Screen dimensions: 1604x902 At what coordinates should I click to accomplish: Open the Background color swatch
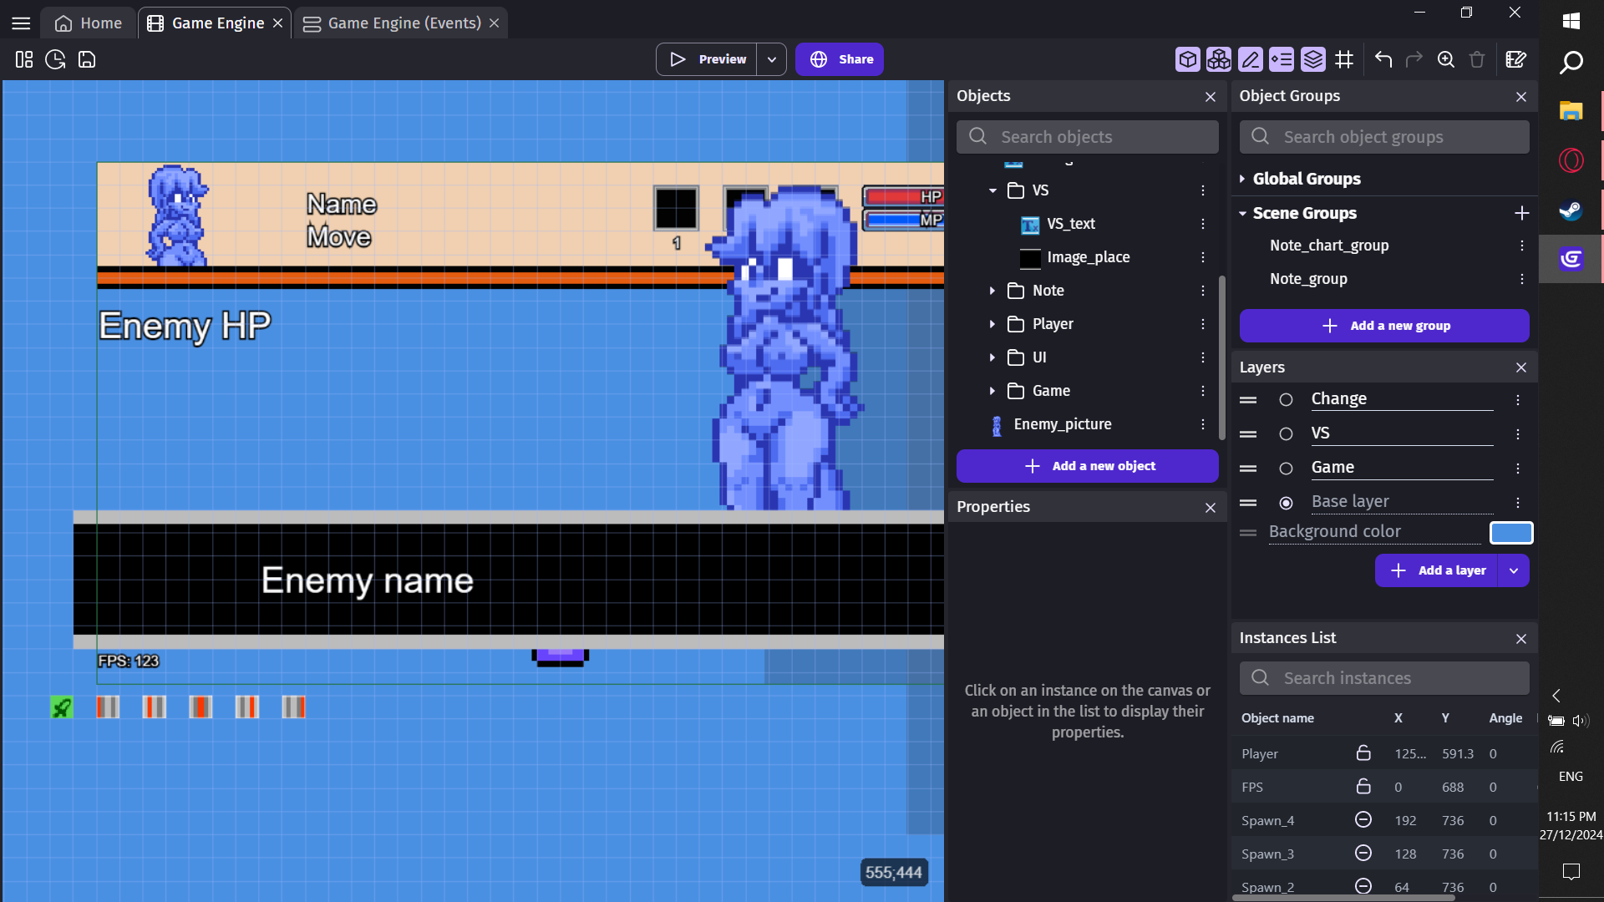[1511, 532]
